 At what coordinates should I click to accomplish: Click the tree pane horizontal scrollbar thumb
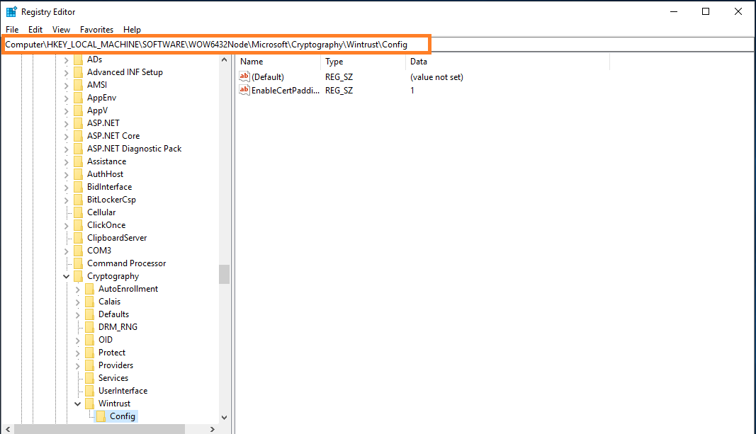pyautogui.click(x=99, y=429)
